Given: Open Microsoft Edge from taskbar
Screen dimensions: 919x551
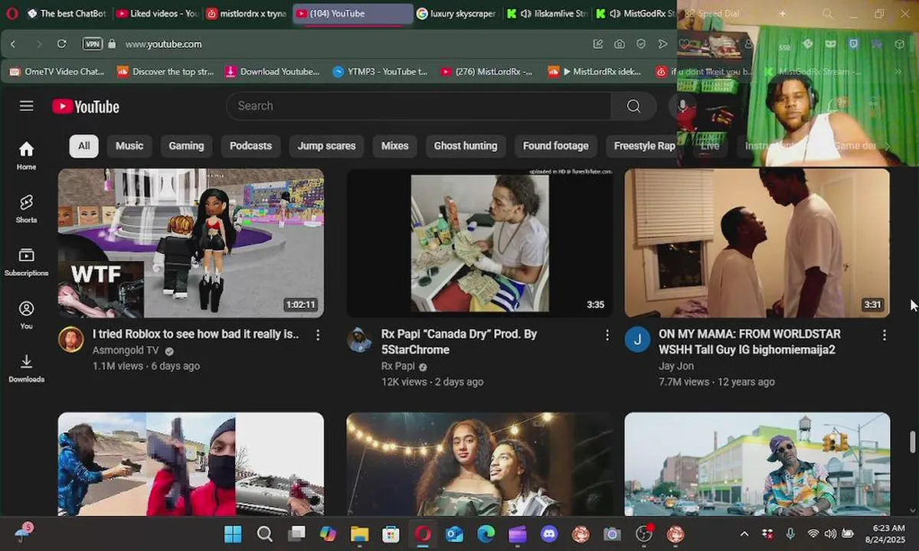Looking at the screenshot, I should pos(486,533).
